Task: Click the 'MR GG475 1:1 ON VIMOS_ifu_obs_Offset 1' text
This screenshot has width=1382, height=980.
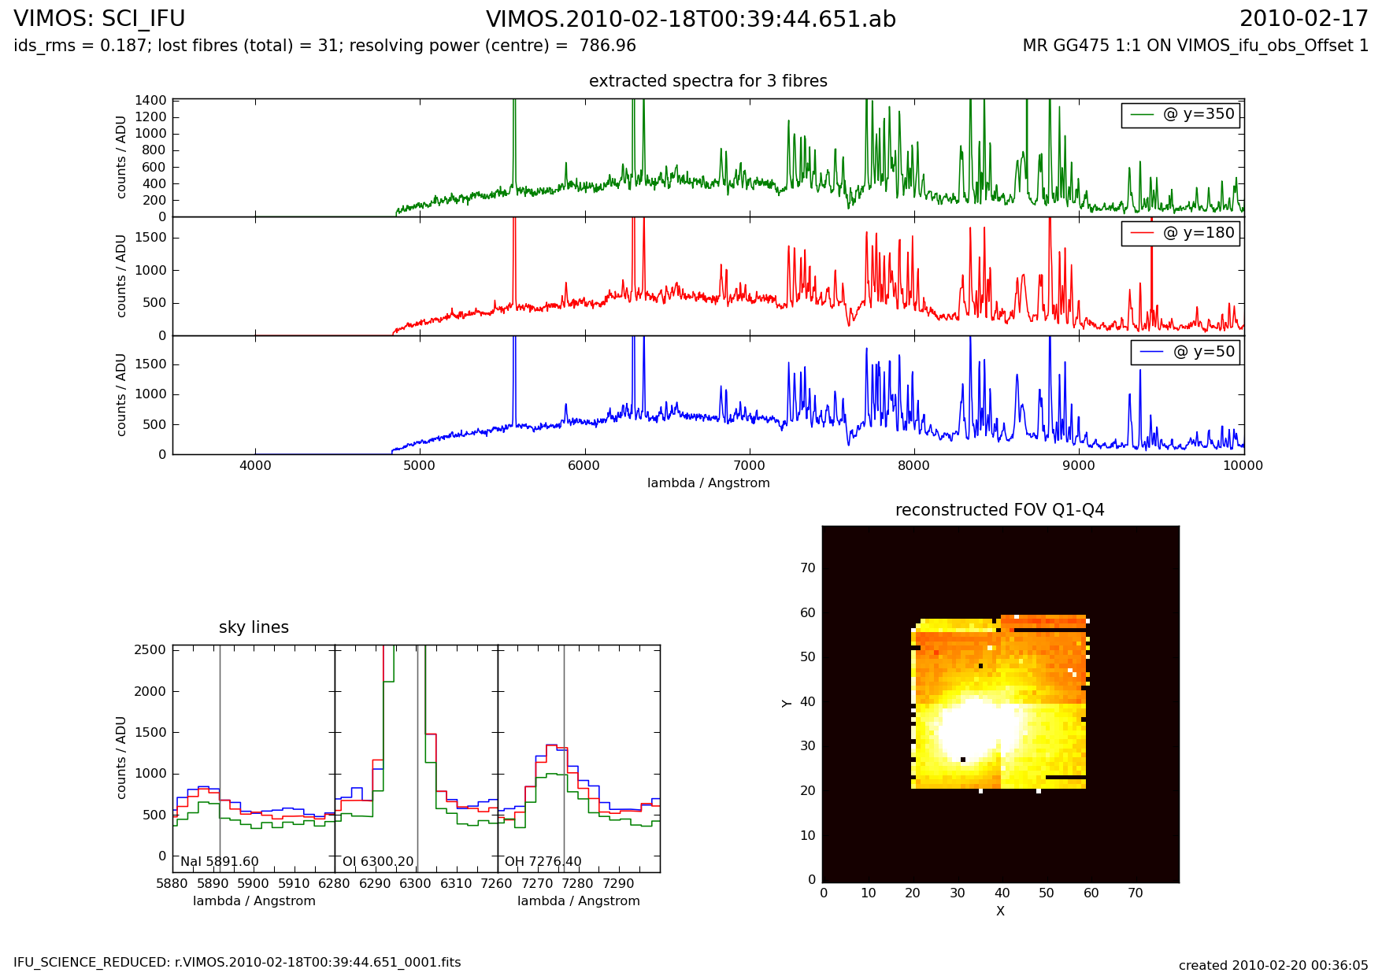Action: 1195,46
